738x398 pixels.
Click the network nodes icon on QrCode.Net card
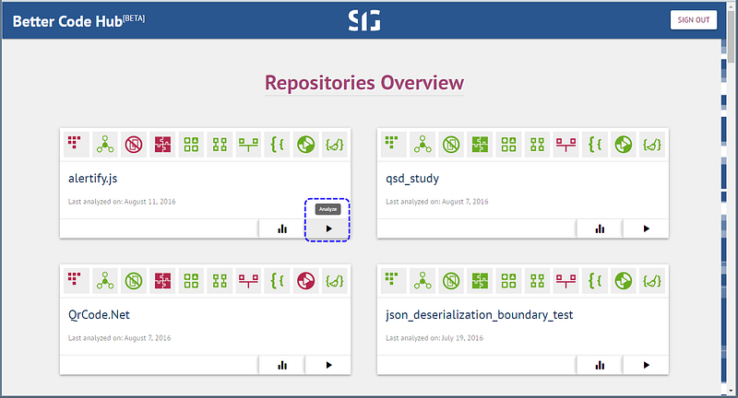105,280
